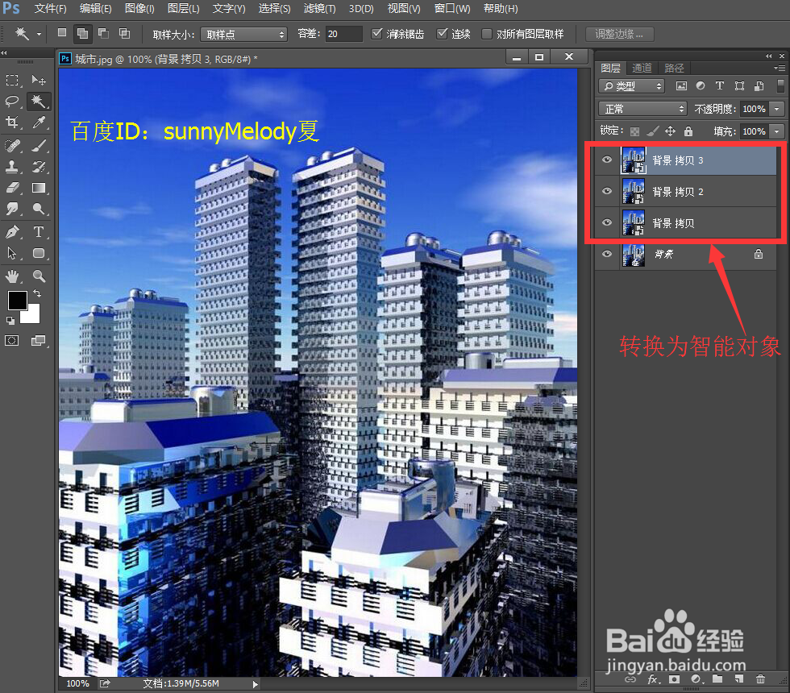Click the Add layer mask icon
Screen dimensions: 790x693
(x=673, y=679)
